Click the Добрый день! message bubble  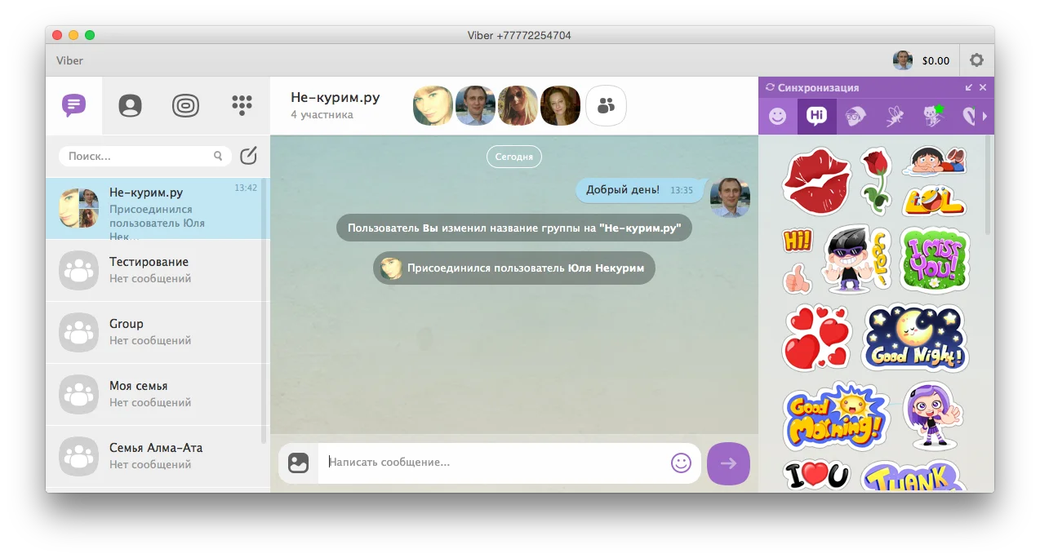coord(639,190)
